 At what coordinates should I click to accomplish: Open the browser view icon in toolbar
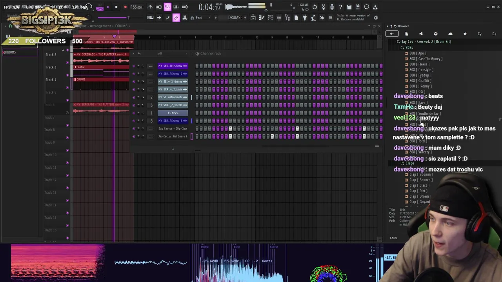coord(287,18)
